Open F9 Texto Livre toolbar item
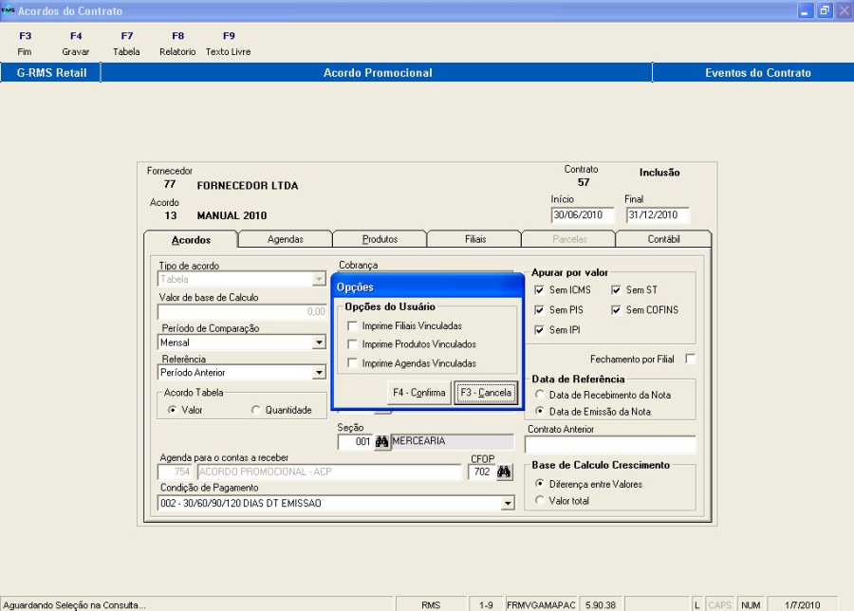 pos(228,44)
